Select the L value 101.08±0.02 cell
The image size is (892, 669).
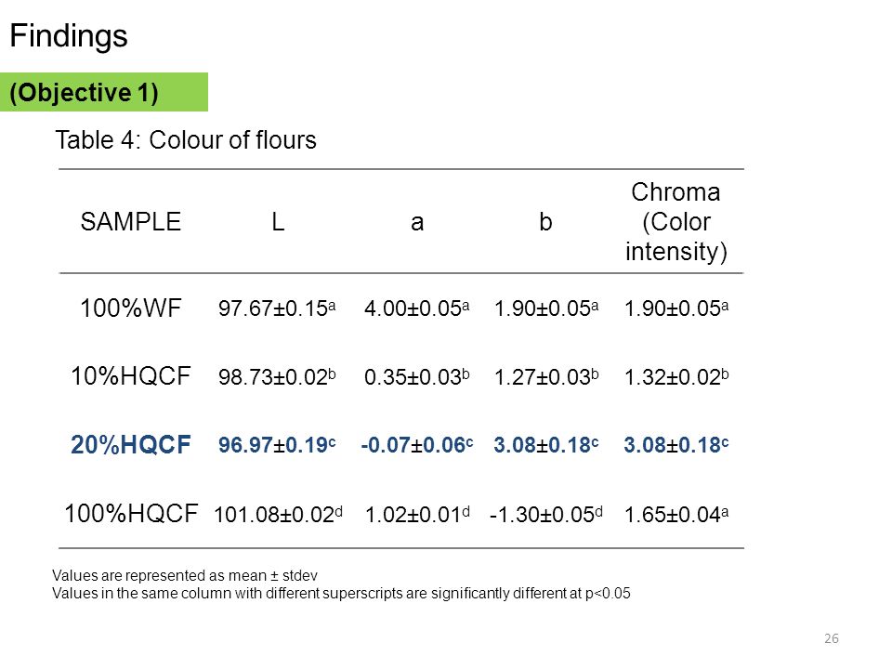tap(278, 514)
